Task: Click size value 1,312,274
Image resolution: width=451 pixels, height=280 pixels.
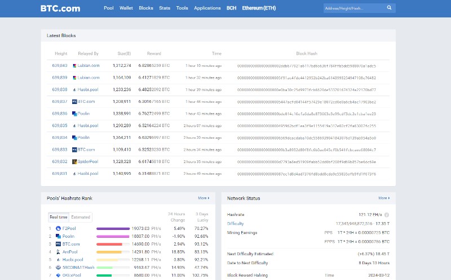Action: [x=122, y=66]
